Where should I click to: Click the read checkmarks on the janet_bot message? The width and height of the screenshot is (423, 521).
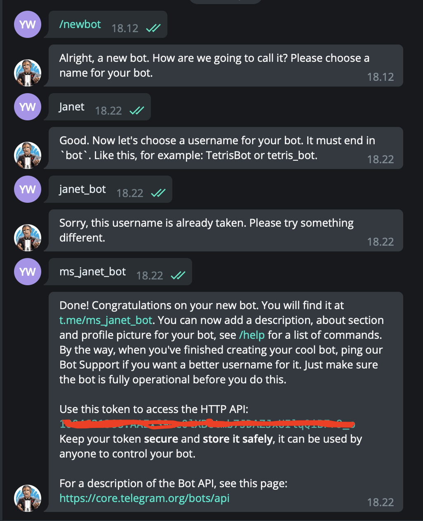point(158,193)
